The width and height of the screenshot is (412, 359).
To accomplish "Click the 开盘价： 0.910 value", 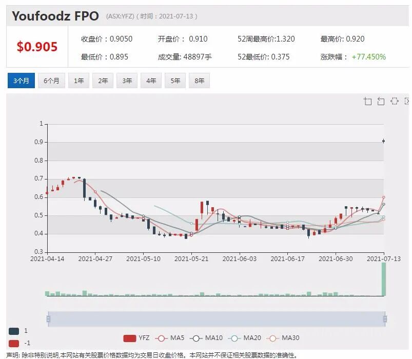I will tap(183, 39).
